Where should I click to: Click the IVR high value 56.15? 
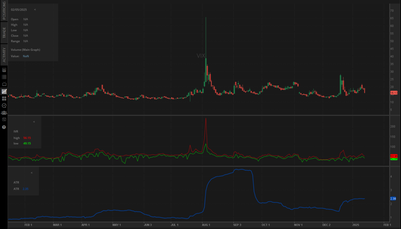(x=27, y=138)
